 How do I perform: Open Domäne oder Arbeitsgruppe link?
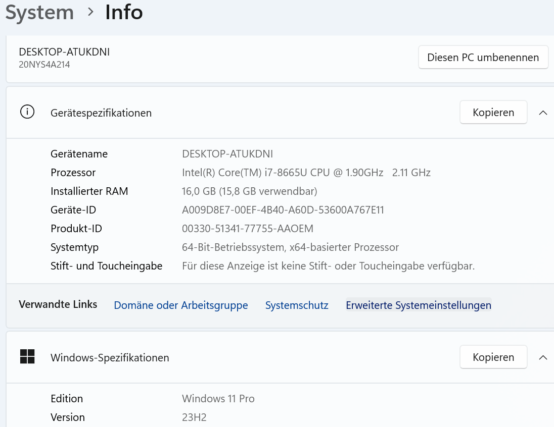(181, 305)
